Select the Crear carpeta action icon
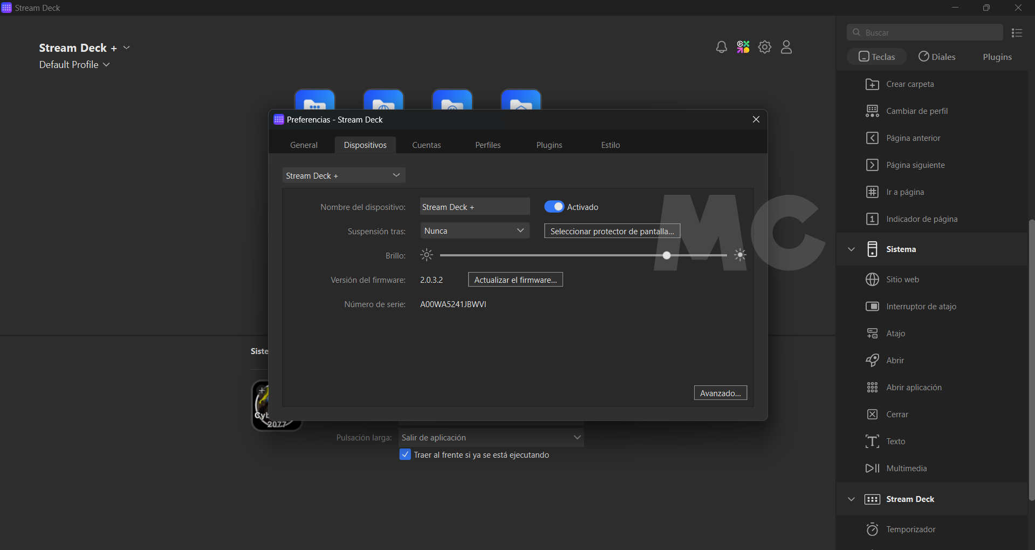The height and width of the screenshot is (550, 1035). coord(872,84)
